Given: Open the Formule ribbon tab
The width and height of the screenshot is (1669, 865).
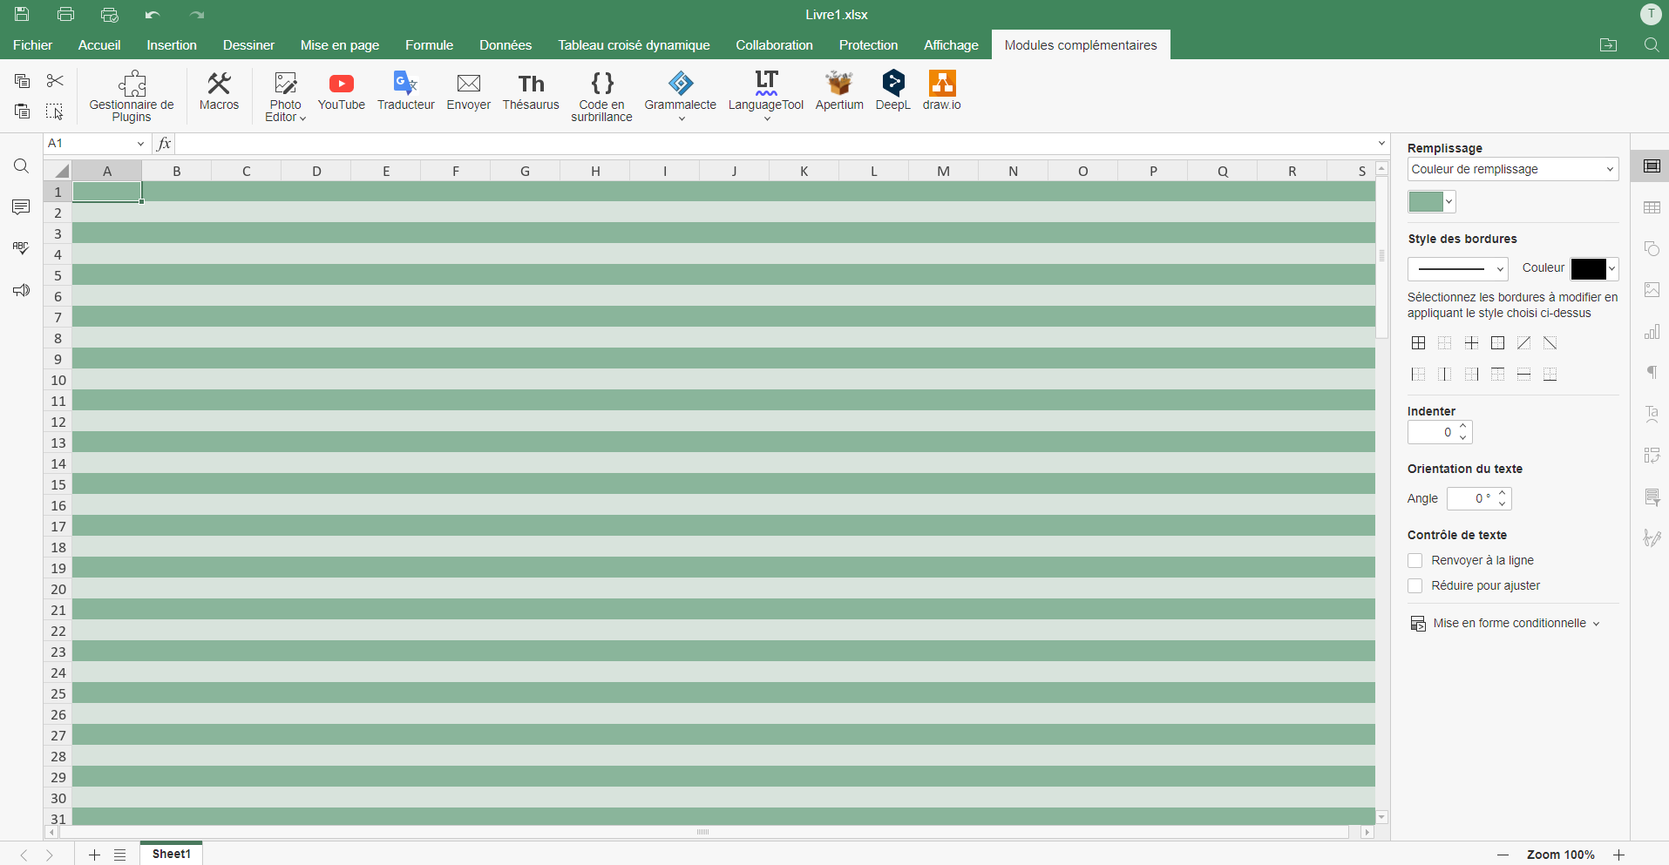Looking at the screenshot, I should [429, 45].
